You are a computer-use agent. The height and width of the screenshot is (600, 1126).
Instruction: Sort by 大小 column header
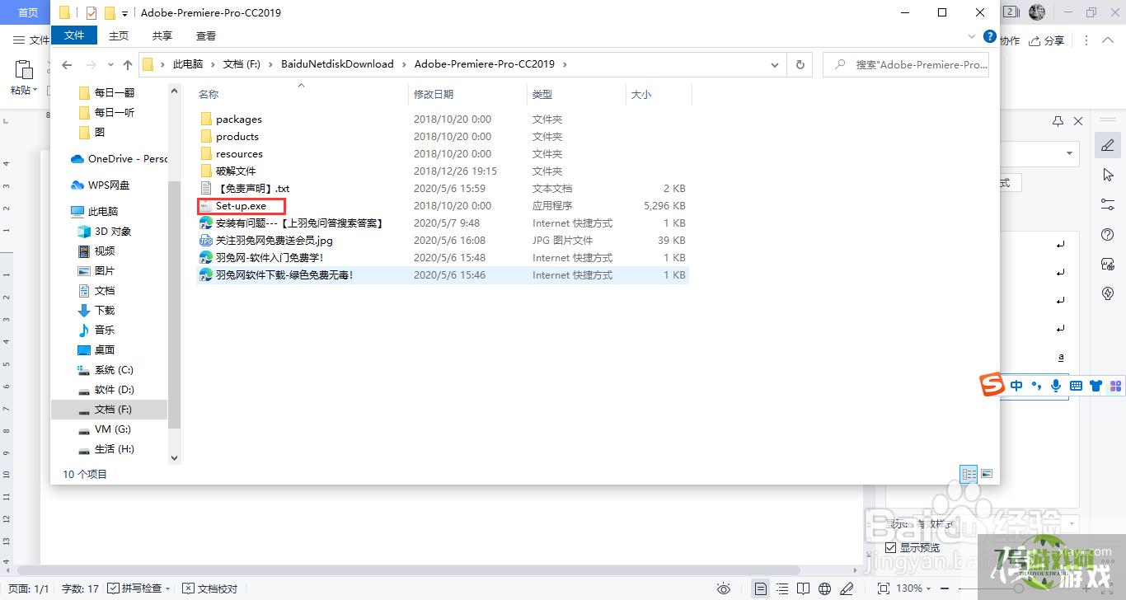pos(658,95)
